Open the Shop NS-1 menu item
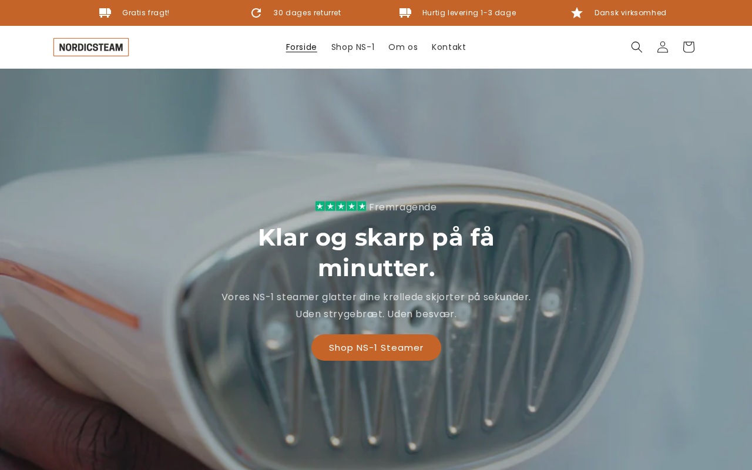 pos(352,47)
